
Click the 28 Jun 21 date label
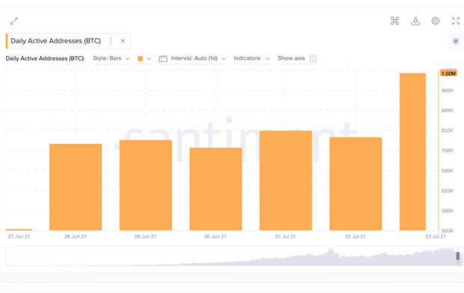tap(76, 236)
